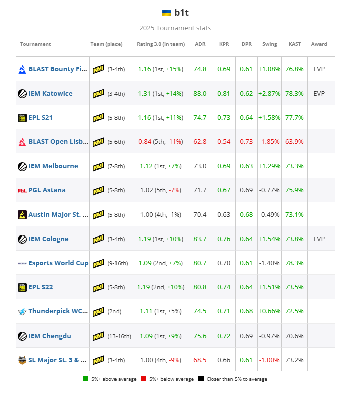Open the EPL S21 tournament link
Viewport: 349px width, 393px height.
(40, 118)
